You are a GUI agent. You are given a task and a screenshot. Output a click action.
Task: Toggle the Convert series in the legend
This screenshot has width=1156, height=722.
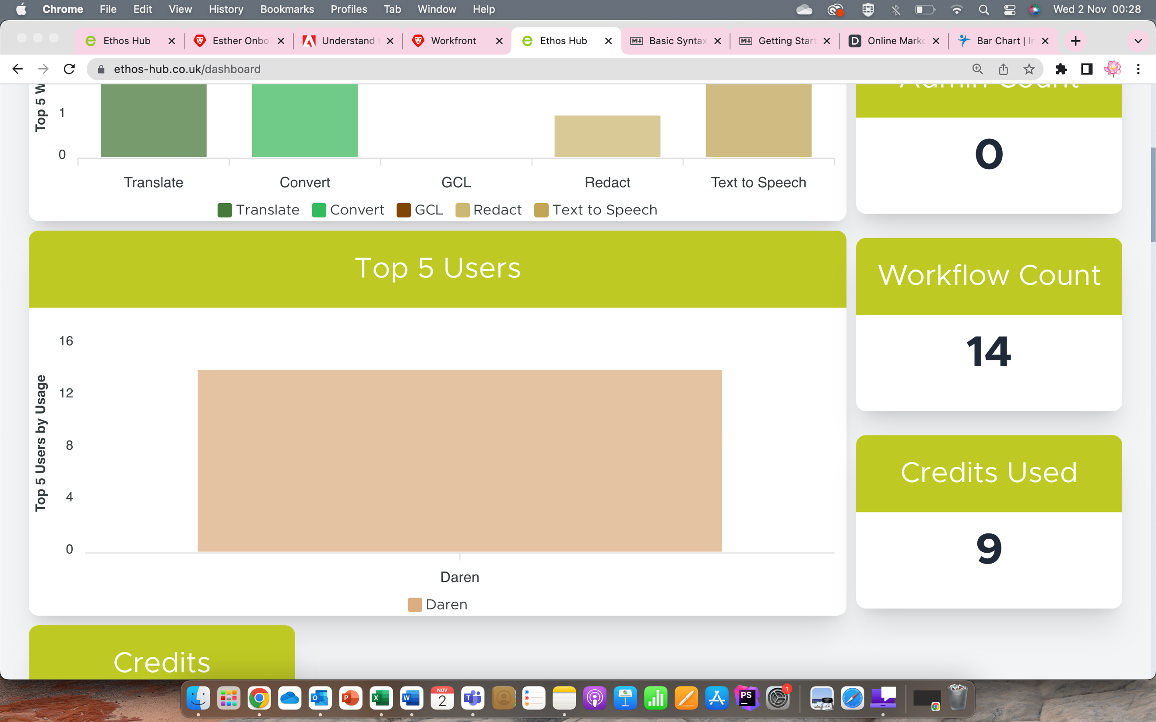pyautogui.click(x=348, y=210)
